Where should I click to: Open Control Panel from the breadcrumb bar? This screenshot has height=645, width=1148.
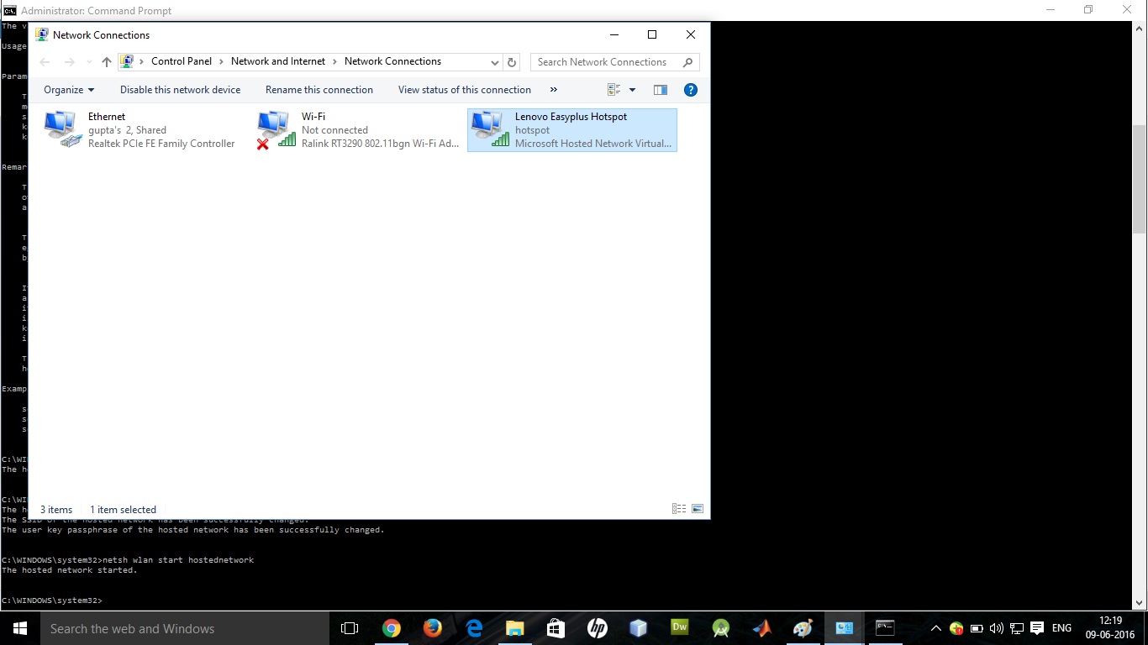tap(182, 61)
